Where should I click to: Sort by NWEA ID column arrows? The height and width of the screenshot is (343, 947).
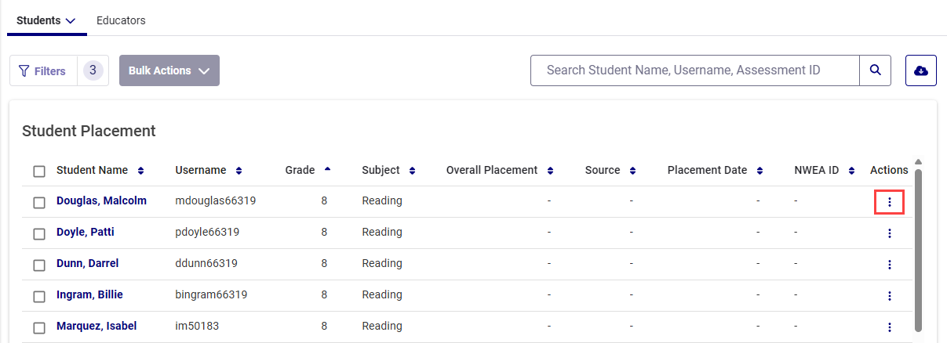point(852,171)
